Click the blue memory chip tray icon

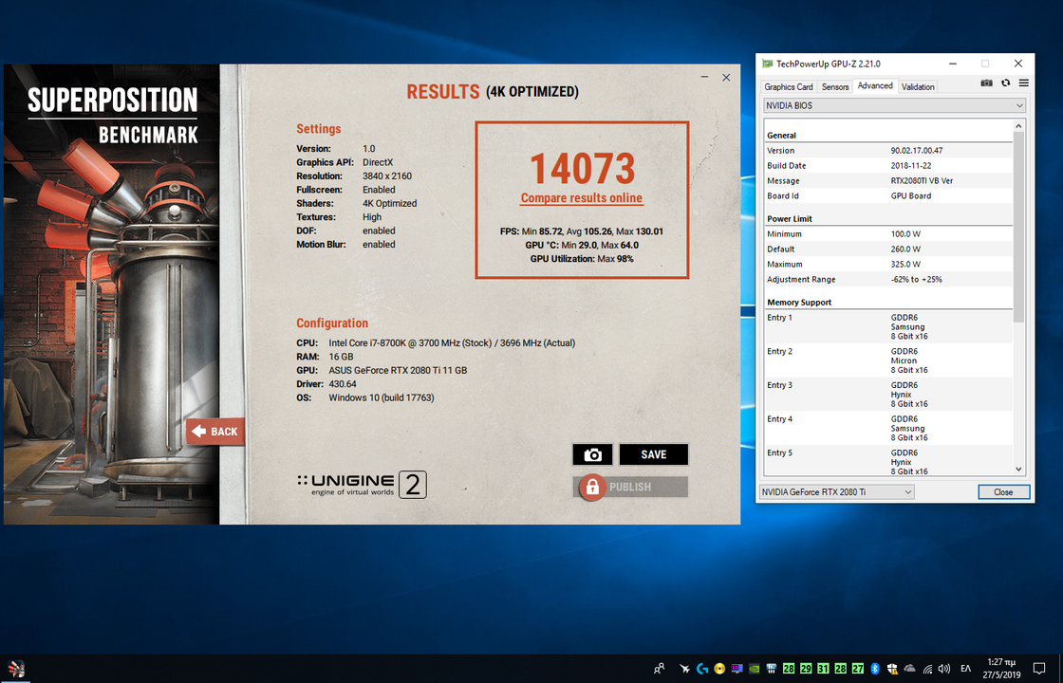pos(771,669)
